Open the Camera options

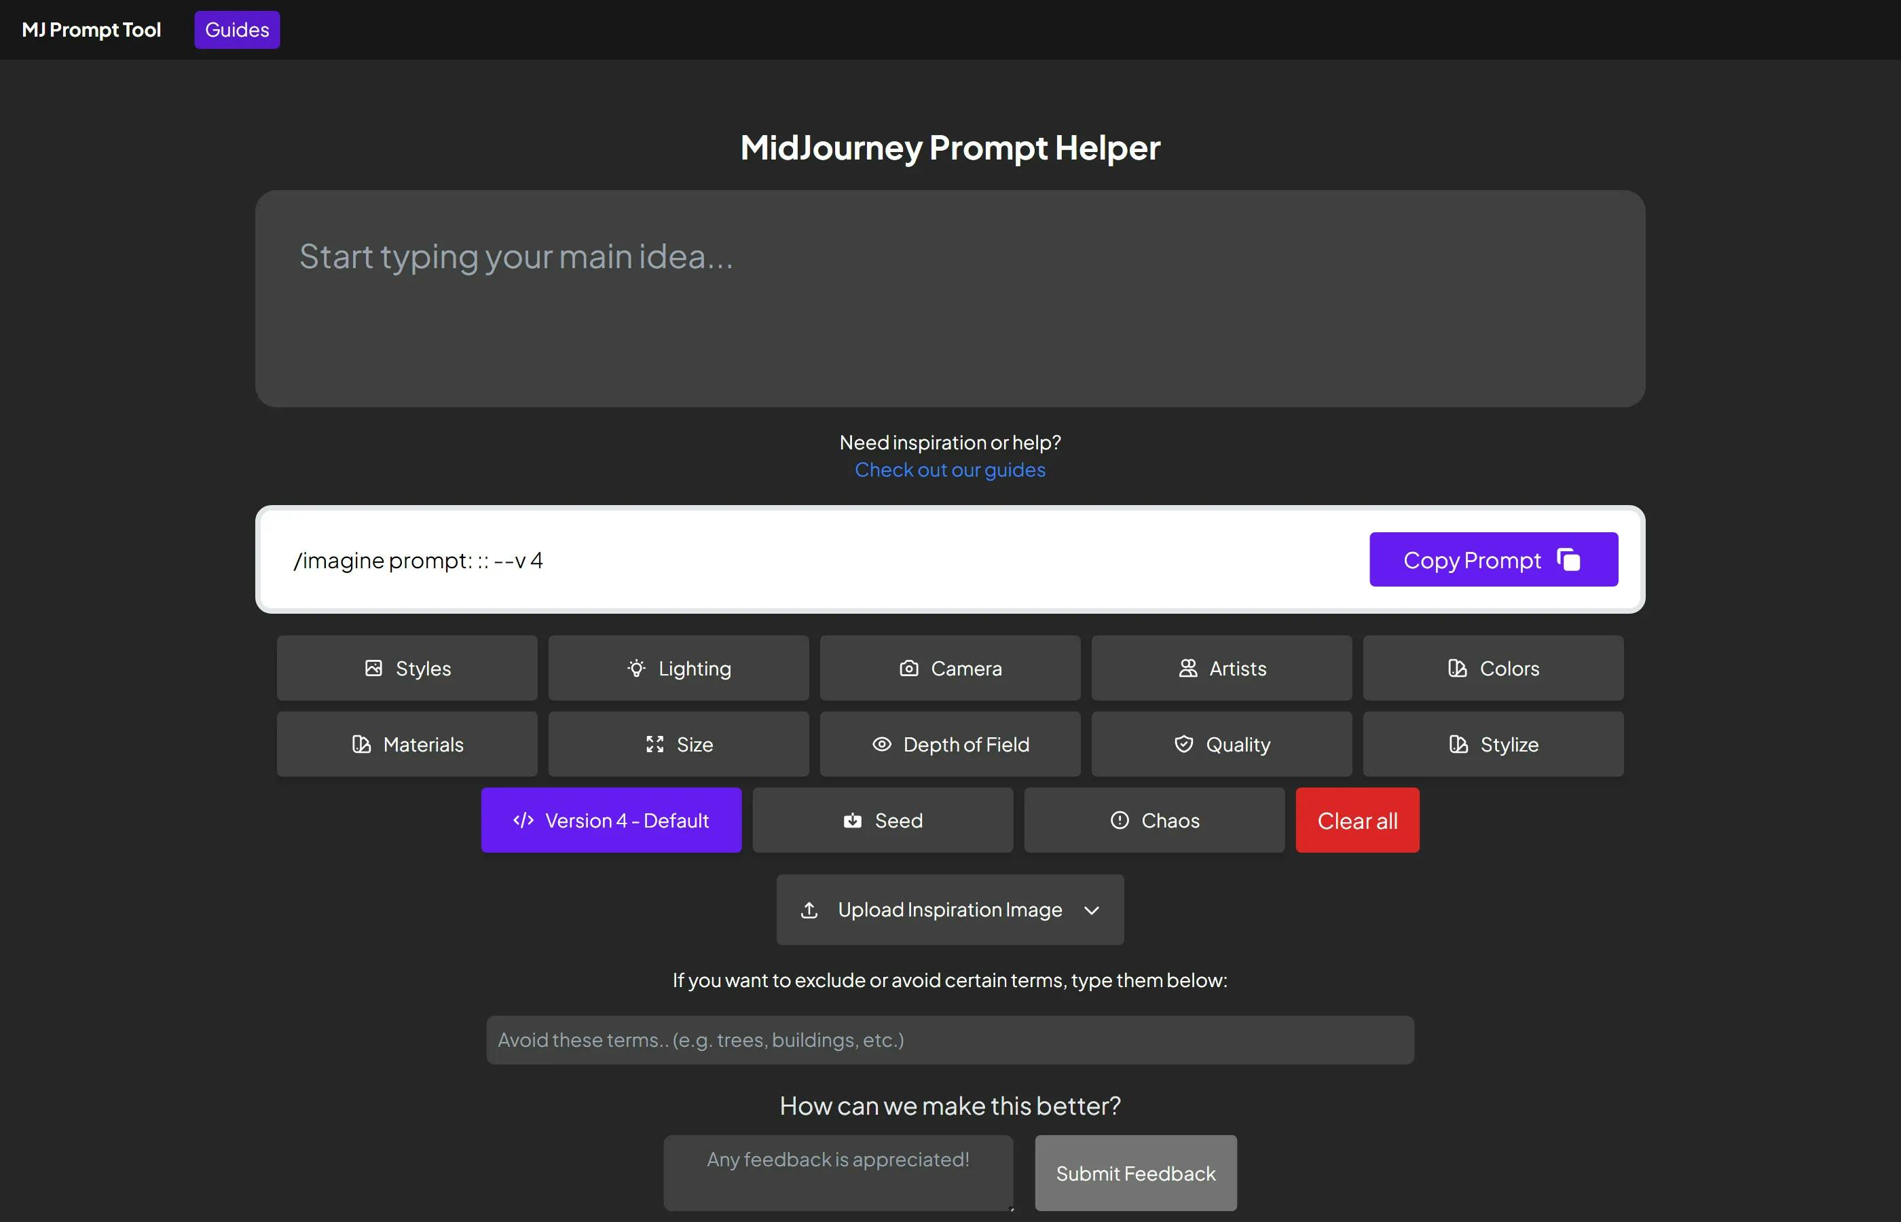(x=950, y=668)
